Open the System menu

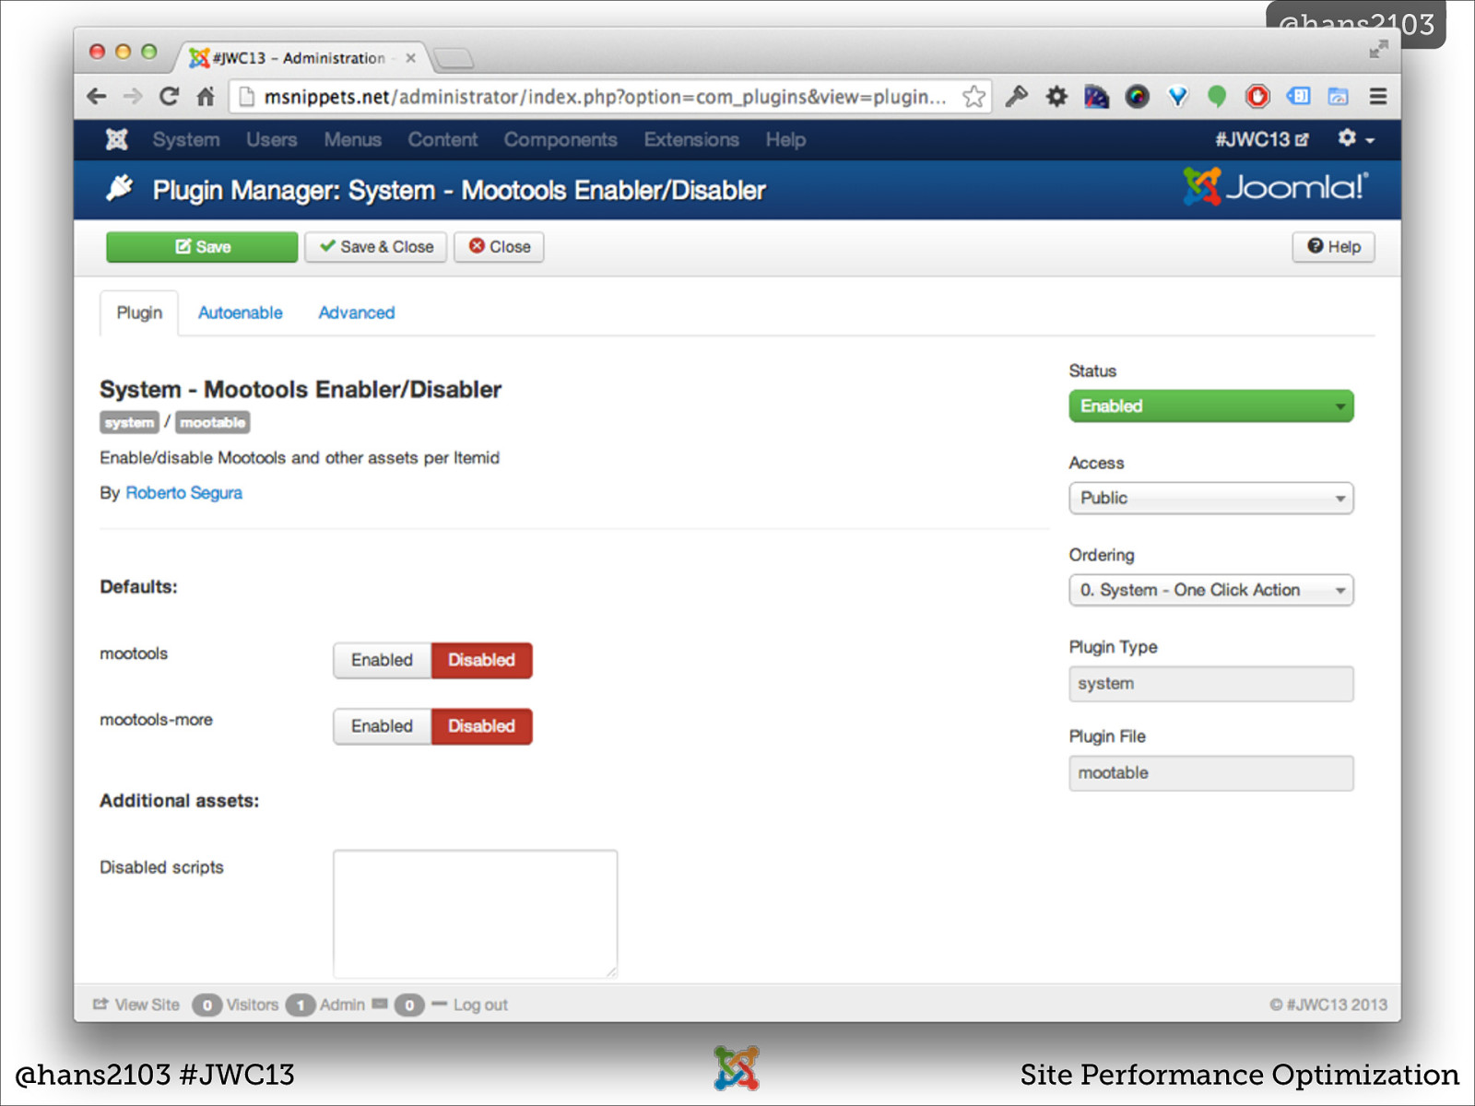point(186,139)
